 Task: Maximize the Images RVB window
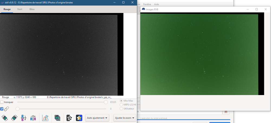click(257, 9)
